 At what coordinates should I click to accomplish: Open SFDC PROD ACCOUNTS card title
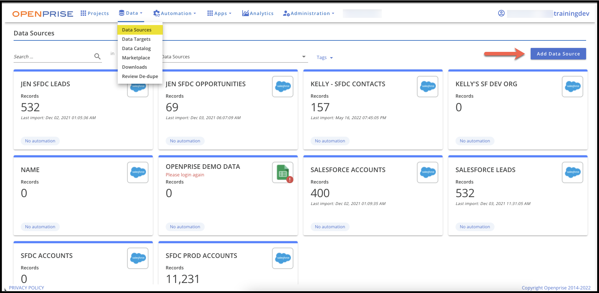(201, 256)
